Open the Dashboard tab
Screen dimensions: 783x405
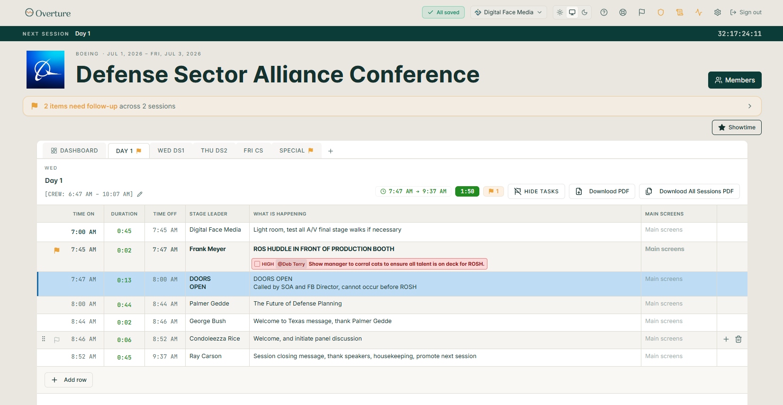74,151
